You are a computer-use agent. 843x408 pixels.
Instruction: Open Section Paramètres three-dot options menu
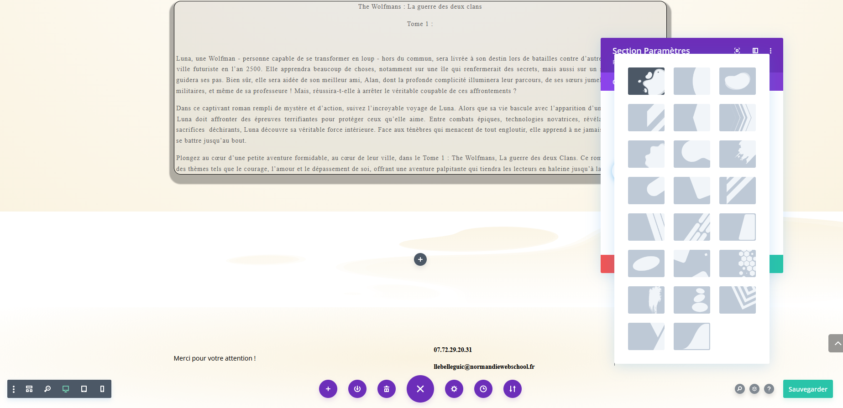771,51
